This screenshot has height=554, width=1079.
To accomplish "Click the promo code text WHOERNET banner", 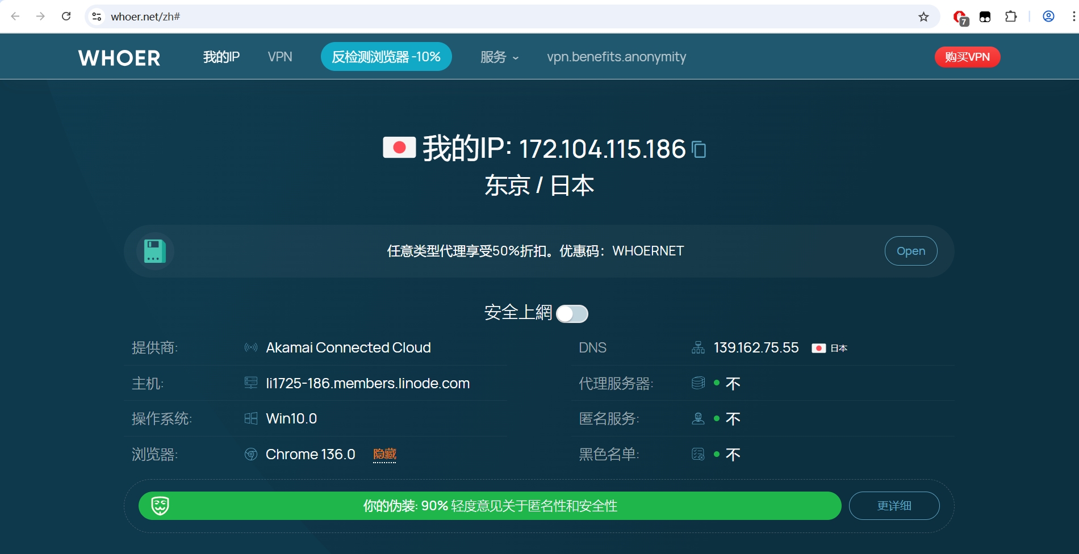I will point(535,251).
